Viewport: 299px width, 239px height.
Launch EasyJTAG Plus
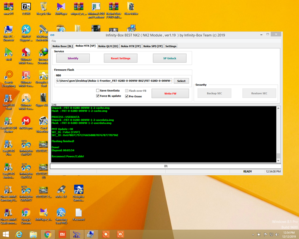(9, 147)
